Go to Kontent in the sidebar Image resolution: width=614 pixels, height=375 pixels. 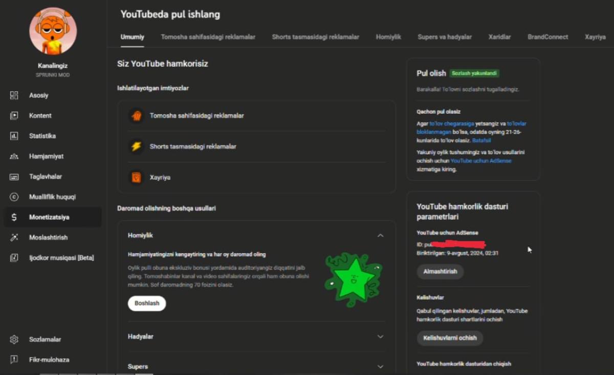tap(40, 116)
